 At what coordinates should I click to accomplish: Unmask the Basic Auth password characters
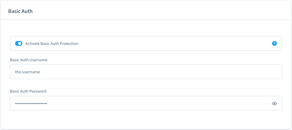tap(274, 104)
